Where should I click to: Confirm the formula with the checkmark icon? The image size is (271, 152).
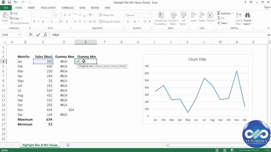(38, 35)
